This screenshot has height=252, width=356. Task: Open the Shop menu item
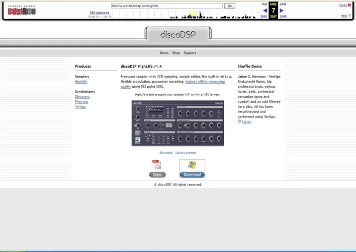(x=176, y=53)
